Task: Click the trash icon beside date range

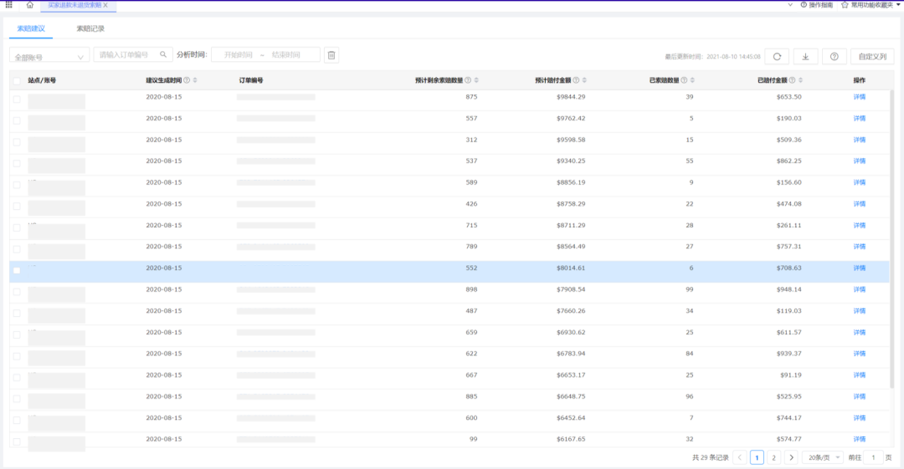Action: 331,55
